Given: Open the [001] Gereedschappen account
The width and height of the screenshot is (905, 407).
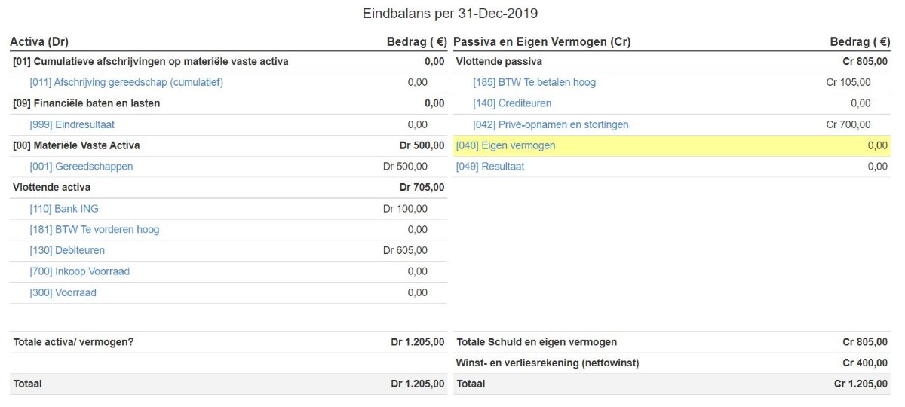Looking at the screenshot, I should pos(81,167).
